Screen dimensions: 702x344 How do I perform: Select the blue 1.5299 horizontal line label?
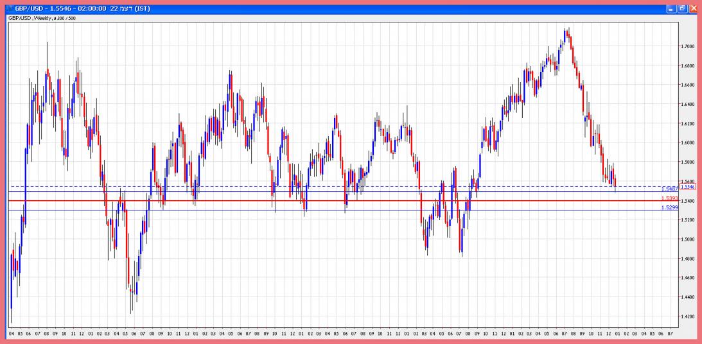point(670,208)
